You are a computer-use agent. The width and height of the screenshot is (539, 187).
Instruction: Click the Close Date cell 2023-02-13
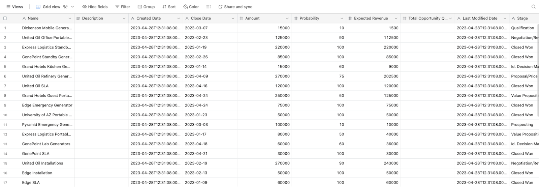(x=210, y=173)
